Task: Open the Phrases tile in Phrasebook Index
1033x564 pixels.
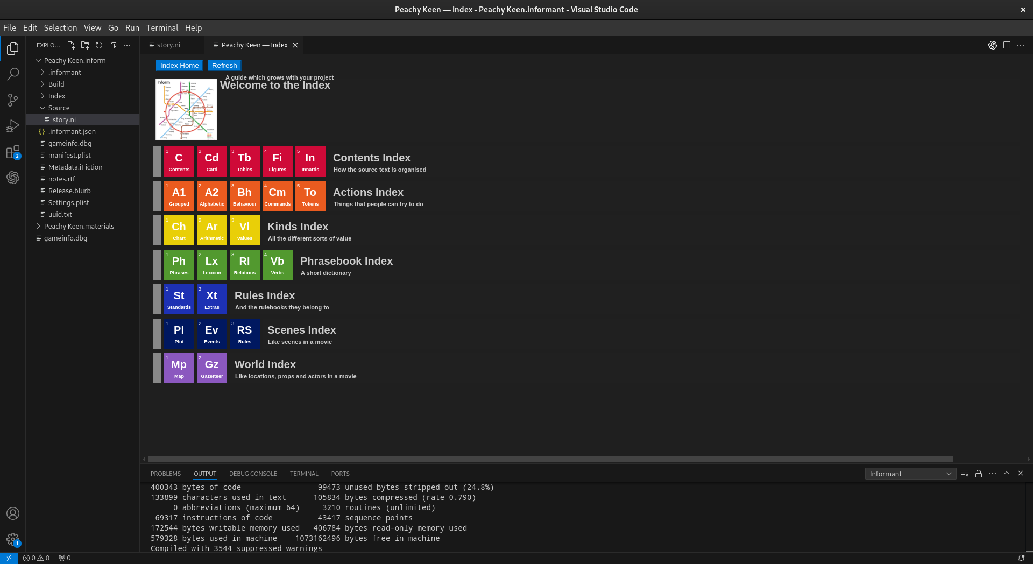Action: (x=179, y=265)
